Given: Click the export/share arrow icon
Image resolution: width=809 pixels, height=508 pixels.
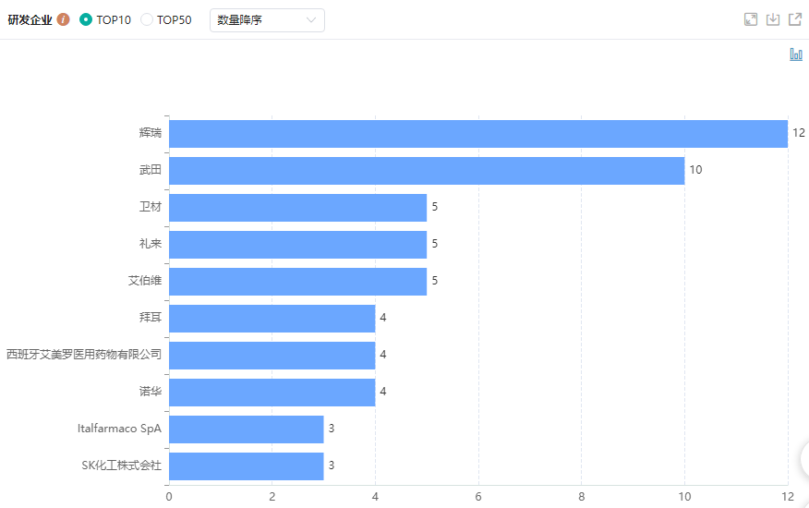Looking at the screenshot, I should [x=794, y=19].
